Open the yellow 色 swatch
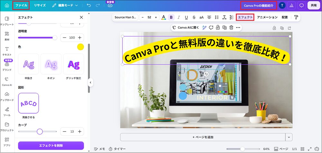The image size is (322, 153). tap(80, 47)
